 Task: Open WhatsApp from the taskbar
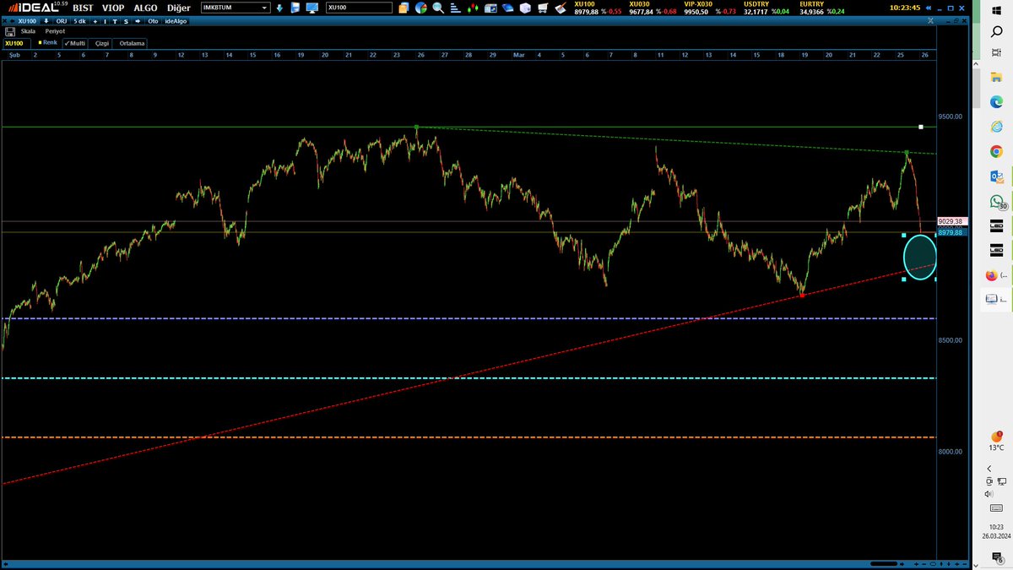(x=996, y=203)
